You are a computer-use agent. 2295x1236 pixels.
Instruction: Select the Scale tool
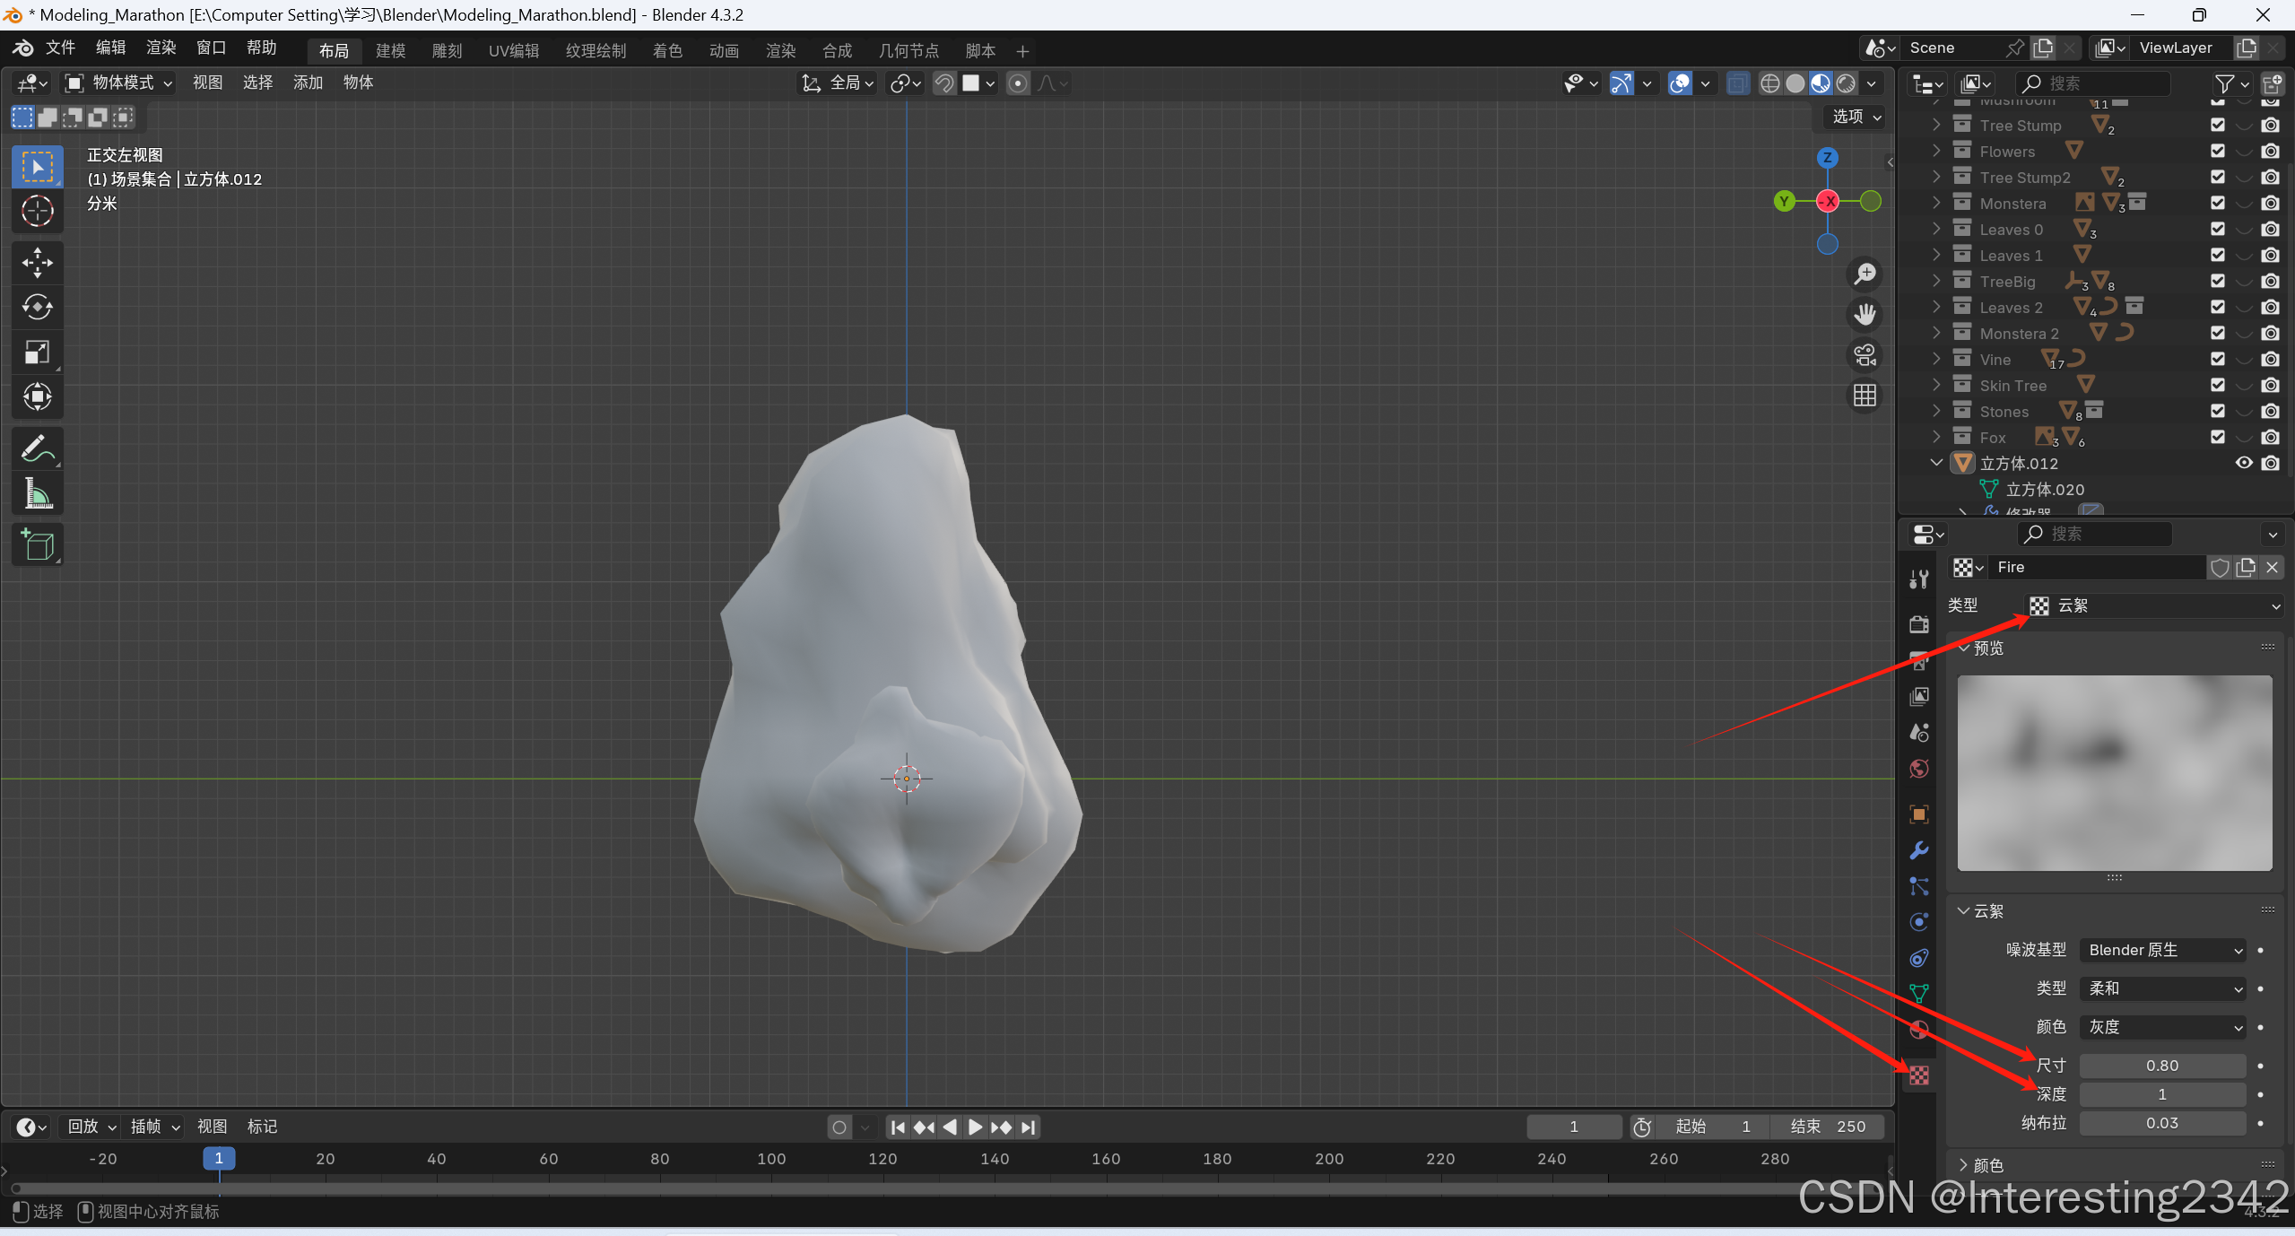(x=37, y=353)
